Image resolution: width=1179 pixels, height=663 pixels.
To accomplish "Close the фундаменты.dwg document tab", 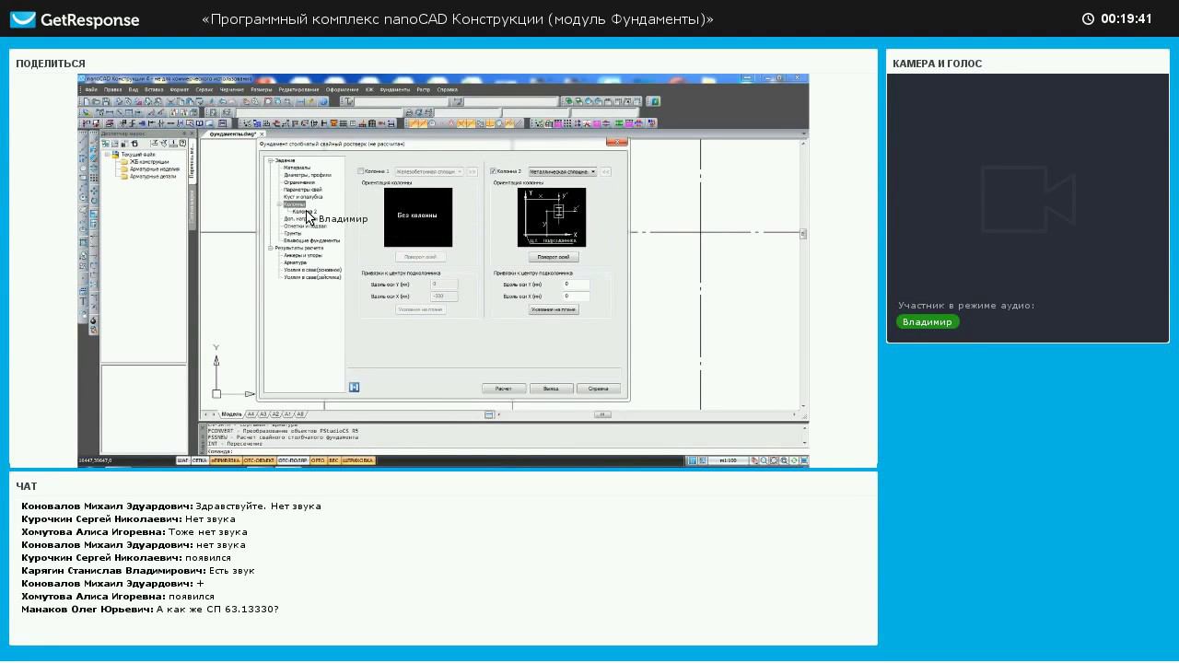I will click(262, 134).
